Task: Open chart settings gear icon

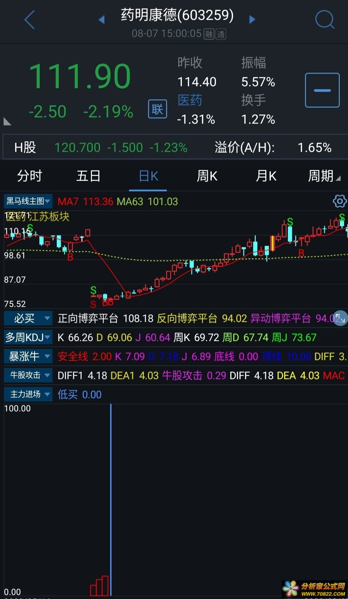Action: (339, 201)
